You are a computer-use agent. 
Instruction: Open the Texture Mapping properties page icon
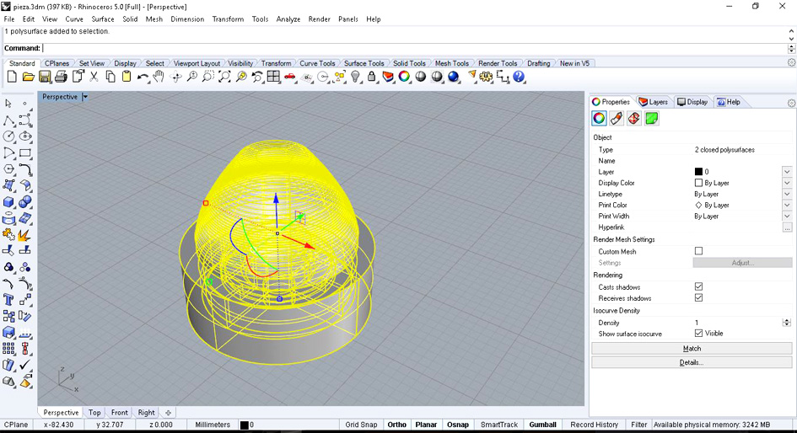point(634,118)
